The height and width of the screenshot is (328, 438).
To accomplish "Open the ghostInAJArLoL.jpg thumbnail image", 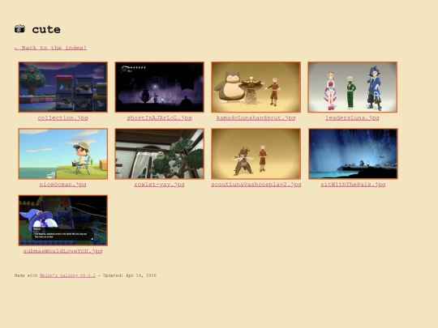I will coord(159,87).
